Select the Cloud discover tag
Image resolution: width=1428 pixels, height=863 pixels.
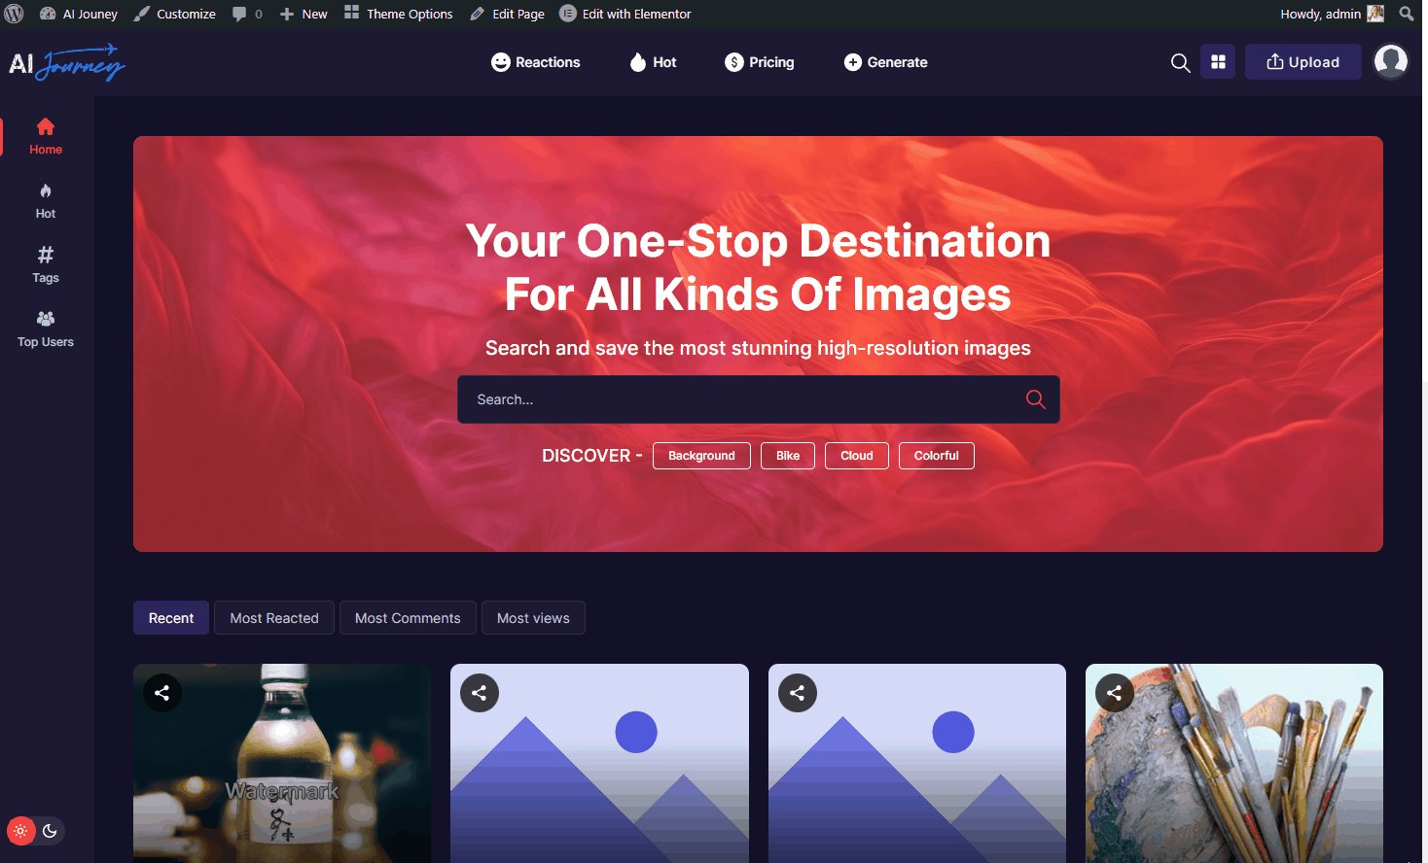[857, 456]
